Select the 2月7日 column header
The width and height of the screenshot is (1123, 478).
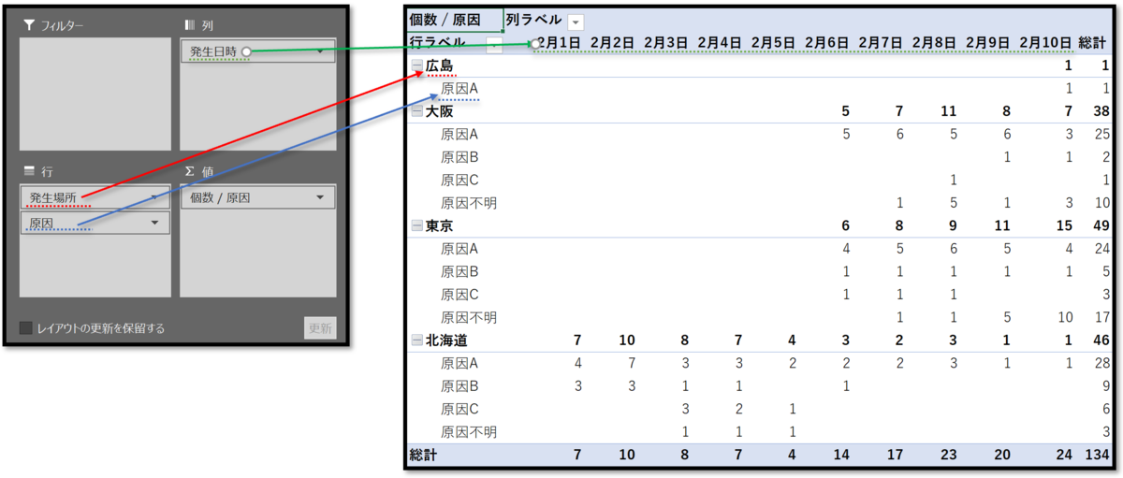click(x=881, y=42)
